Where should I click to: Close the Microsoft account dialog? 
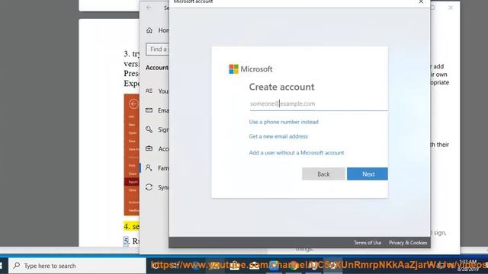(x=421, y=2)
